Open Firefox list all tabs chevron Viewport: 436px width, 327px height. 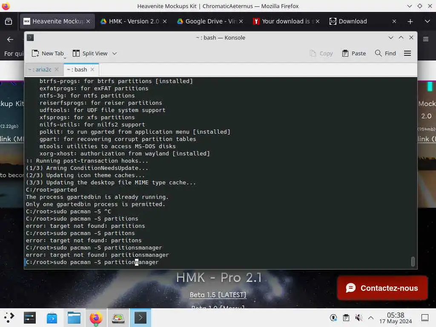[427, 21]
